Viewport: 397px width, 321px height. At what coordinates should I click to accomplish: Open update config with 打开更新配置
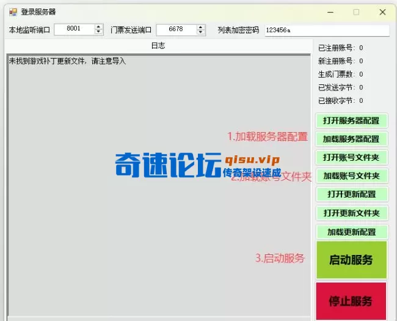(351, 194)
